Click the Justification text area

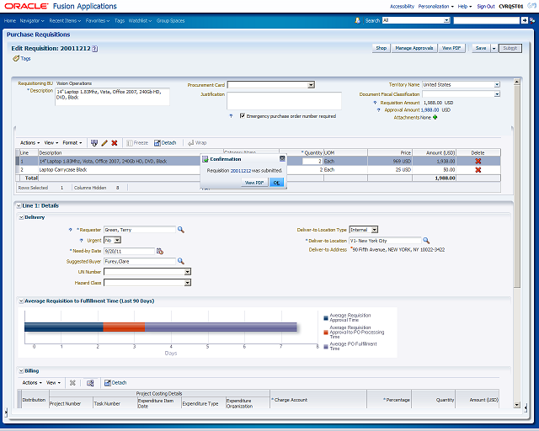[284, 101]
